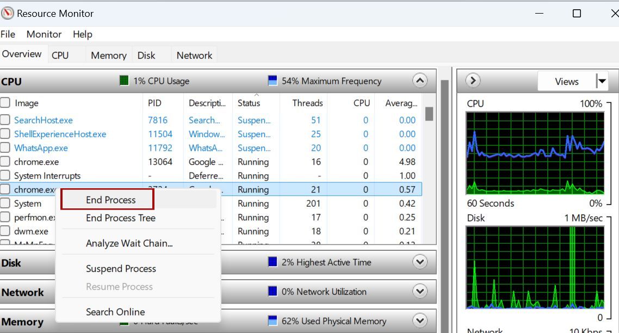Screen dimensions: 619x333
Task: Collapse the graphs pane with the arrow button
Action: click(473, 81)
